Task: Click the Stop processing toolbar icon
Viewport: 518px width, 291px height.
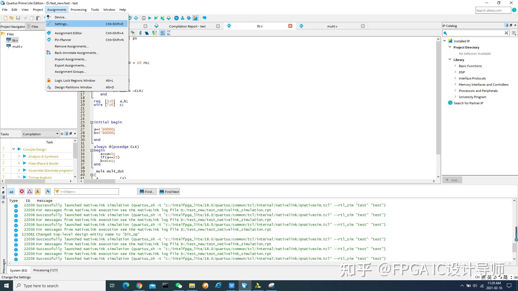Action: pos(144,18)
